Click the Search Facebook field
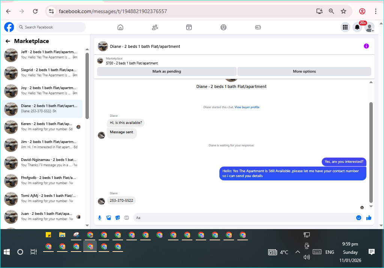The width and height of the screenshot is (384, 268). point(51,27)
